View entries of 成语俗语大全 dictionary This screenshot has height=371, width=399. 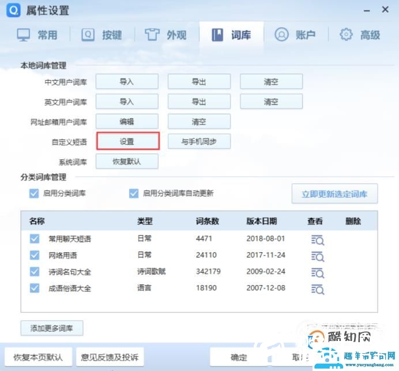(x=318, y=289)
